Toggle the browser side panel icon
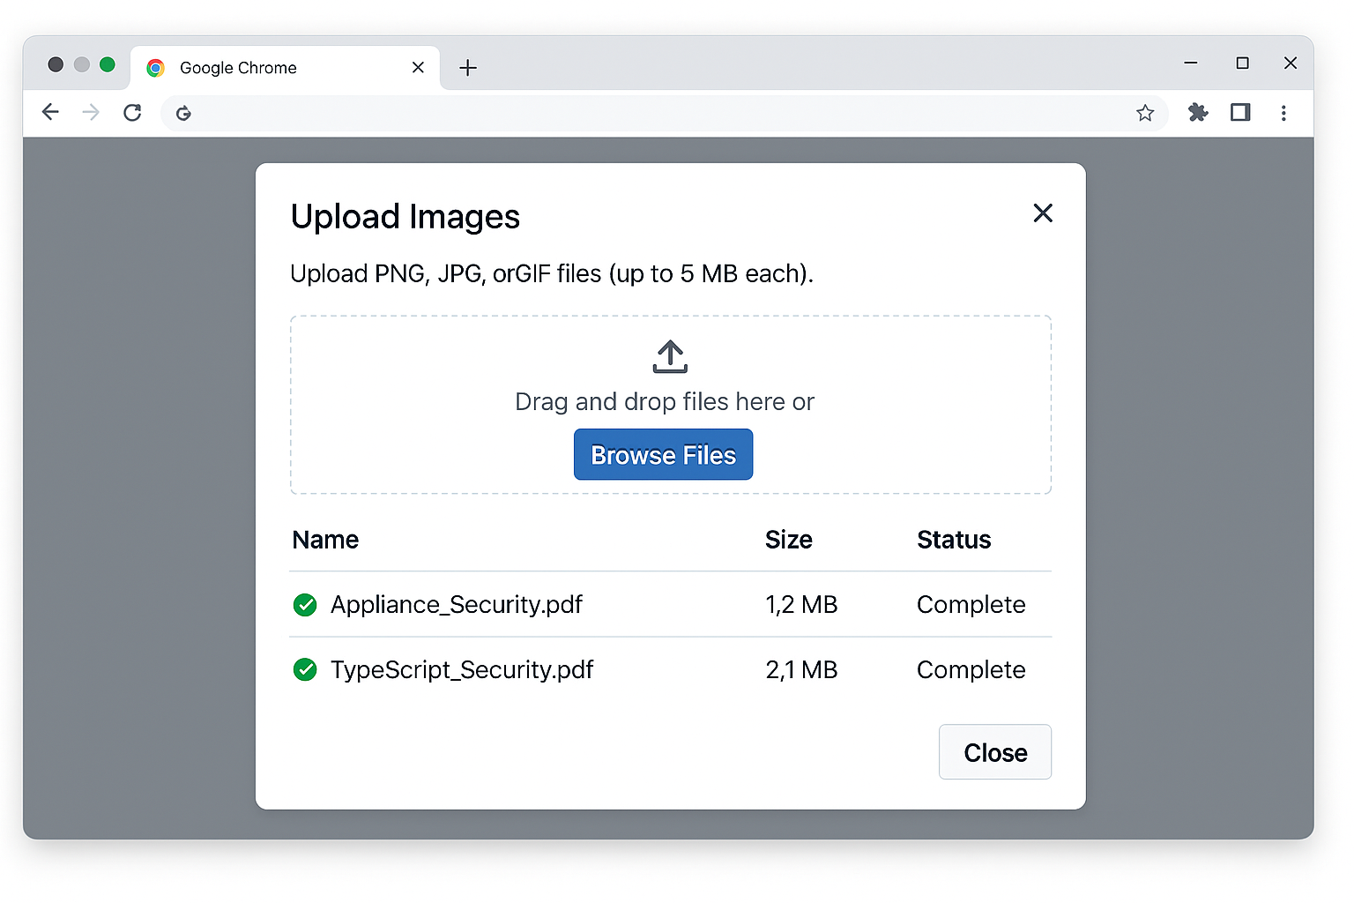Image resolution: width=1354 pixels, height=903 pixels. pyautogui.click(x=1240, y=113)
